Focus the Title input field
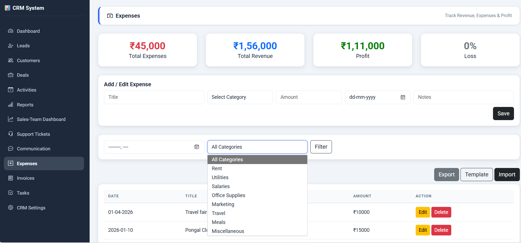This screenshot has height=243, width=521. coord(154,97)
